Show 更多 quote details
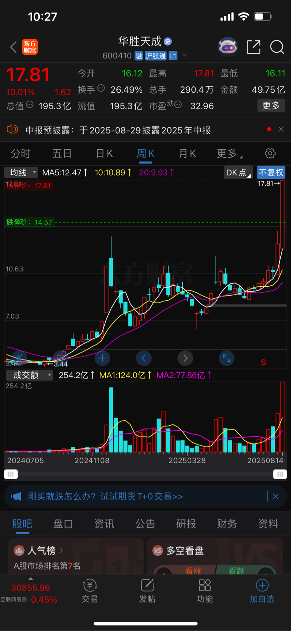 pyautogui.click(x=271, y=106)
